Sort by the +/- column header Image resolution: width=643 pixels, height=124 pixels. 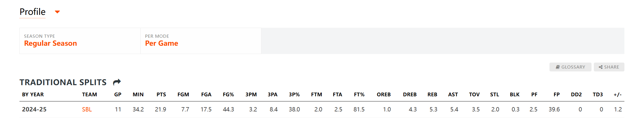[x=618, y=95]
